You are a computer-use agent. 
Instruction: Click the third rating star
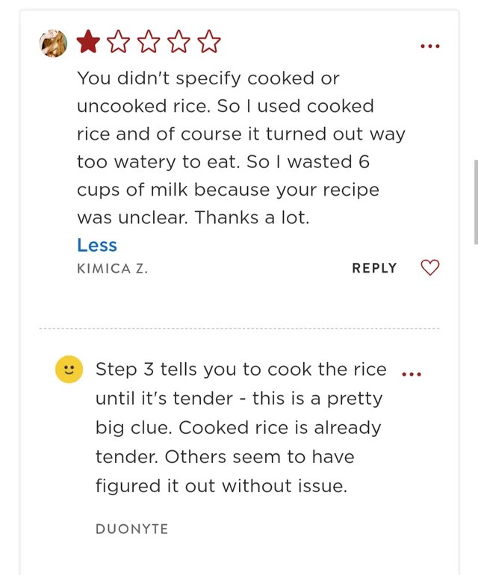(149, 43)
